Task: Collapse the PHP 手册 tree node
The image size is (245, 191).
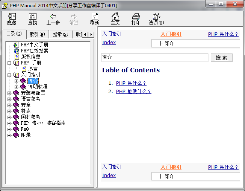Action: tap(9, 63)
